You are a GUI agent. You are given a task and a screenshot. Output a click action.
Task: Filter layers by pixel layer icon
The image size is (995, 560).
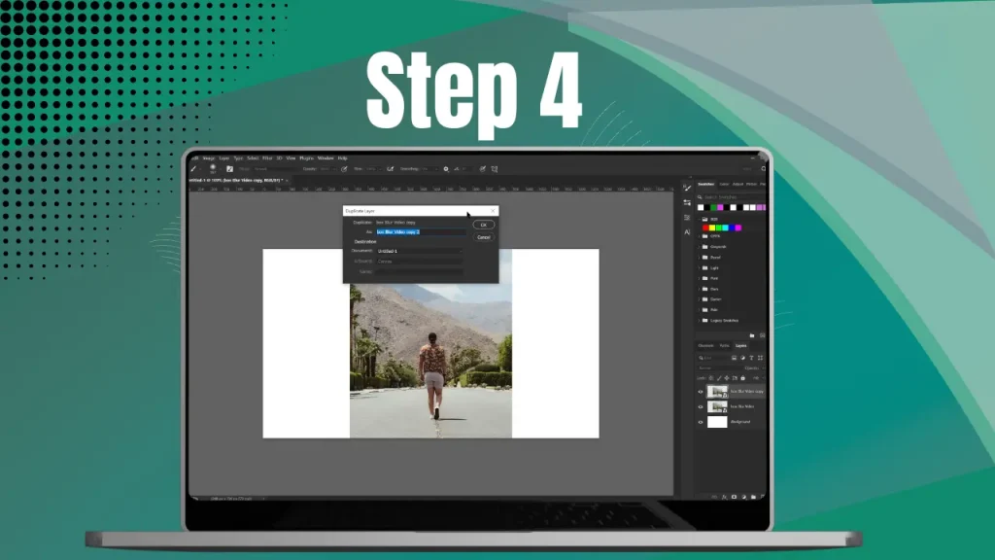[x=734, y=358]
